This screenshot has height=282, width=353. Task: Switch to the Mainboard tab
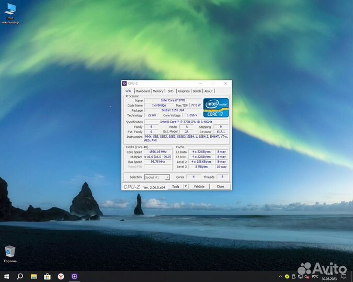[142, 91]
